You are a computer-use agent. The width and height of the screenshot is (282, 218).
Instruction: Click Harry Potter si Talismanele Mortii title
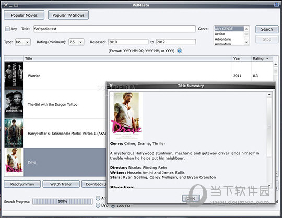(67, 134)
